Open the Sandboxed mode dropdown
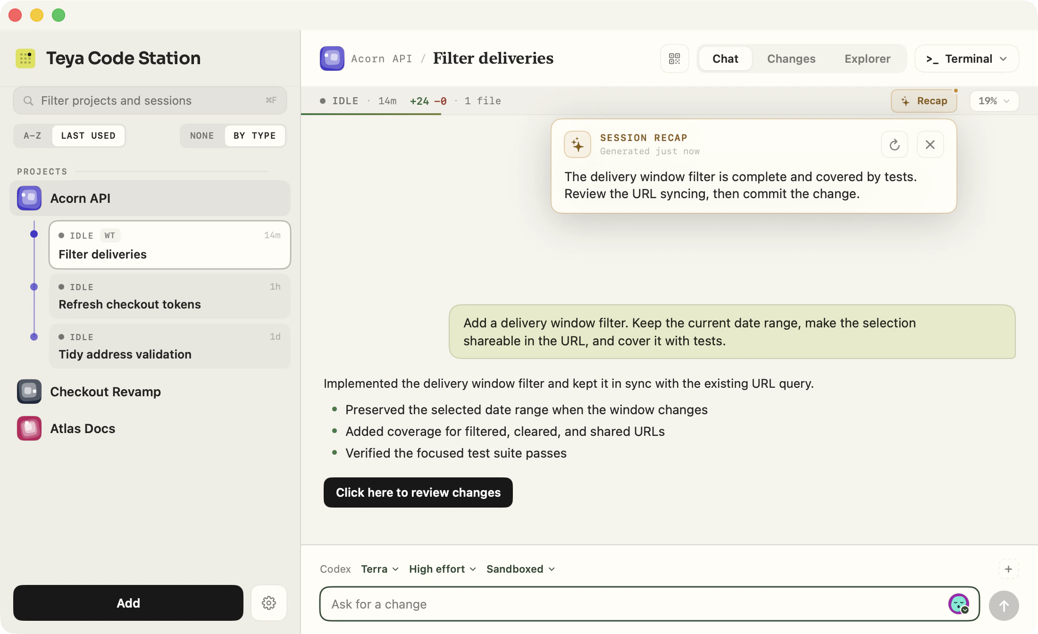1038x634 pixels. click(x=521, y=569)
